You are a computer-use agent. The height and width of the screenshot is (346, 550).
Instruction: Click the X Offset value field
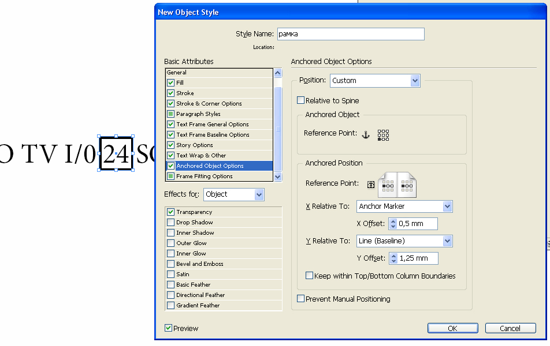(417, 224)
